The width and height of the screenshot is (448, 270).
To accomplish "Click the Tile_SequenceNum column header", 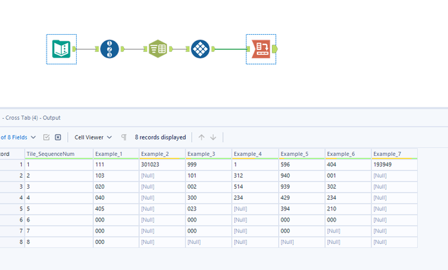I will [x=59, y=154].
